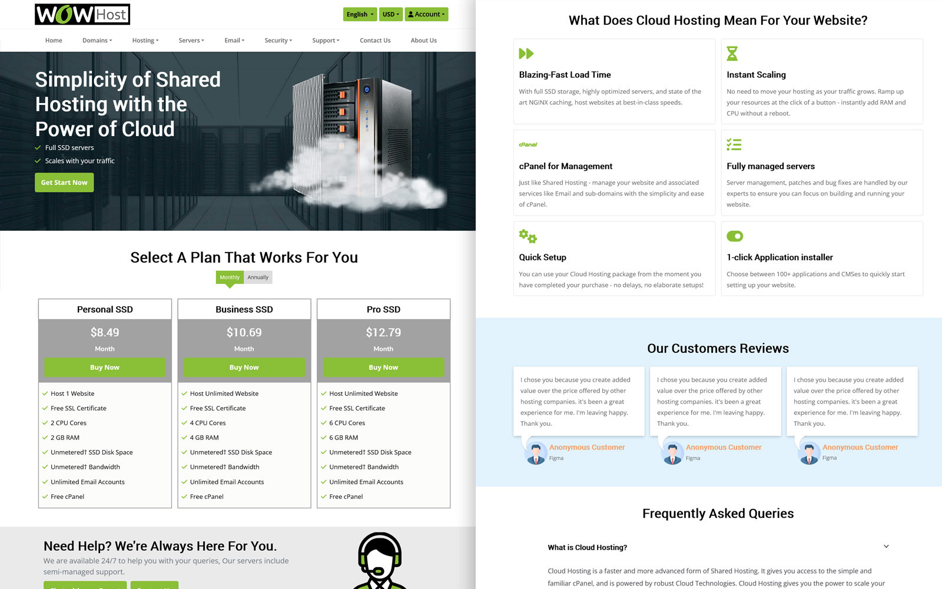Open the Account dropdown

[426, 14]
